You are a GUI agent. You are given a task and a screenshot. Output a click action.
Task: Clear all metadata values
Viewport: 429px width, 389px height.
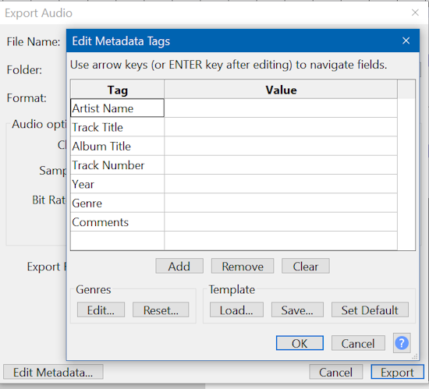305,266
